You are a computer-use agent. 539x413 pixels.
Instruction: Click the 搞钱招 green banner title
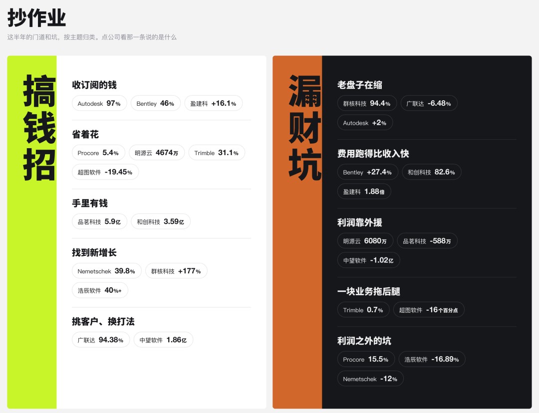coord(39,127)
